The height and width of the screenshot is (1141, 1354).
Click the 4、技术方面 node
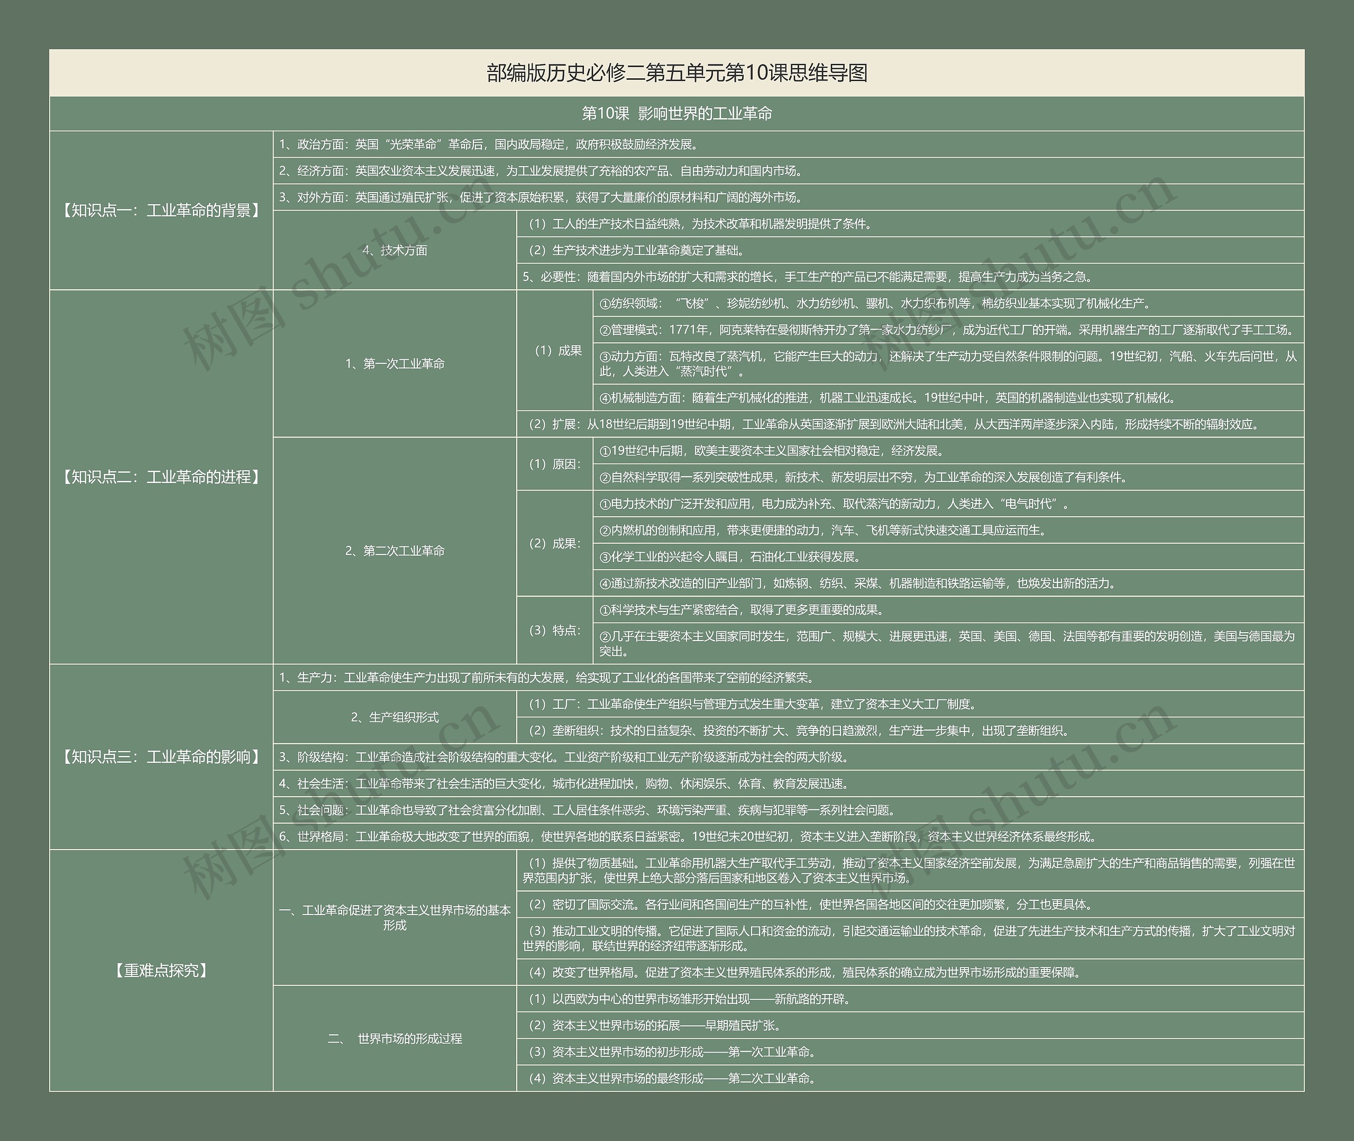(x=395, y=250)
